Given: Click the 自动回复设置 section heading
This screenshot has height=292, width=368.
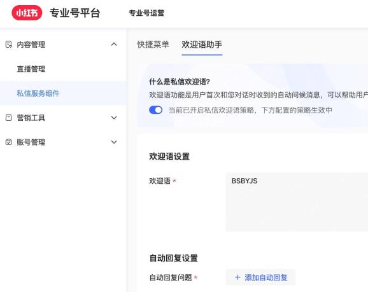Looking at the screenshot, I should click(174, 258).
